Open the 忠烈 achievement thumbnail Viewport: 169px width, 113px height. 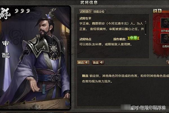click(x=165, y=23)
